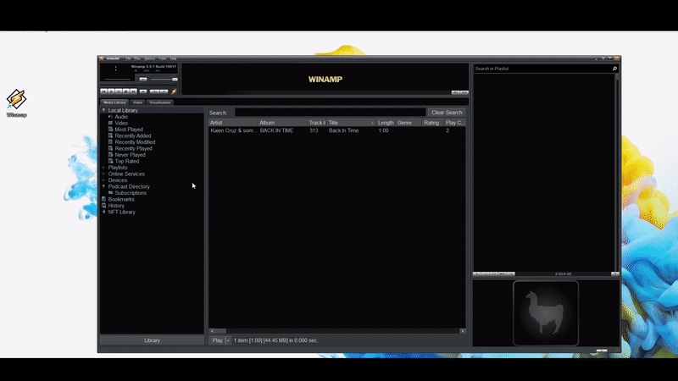Viewport: 678px width, 381px height.
Task: Click the Library button below the tree
Action: click(152, 340)
